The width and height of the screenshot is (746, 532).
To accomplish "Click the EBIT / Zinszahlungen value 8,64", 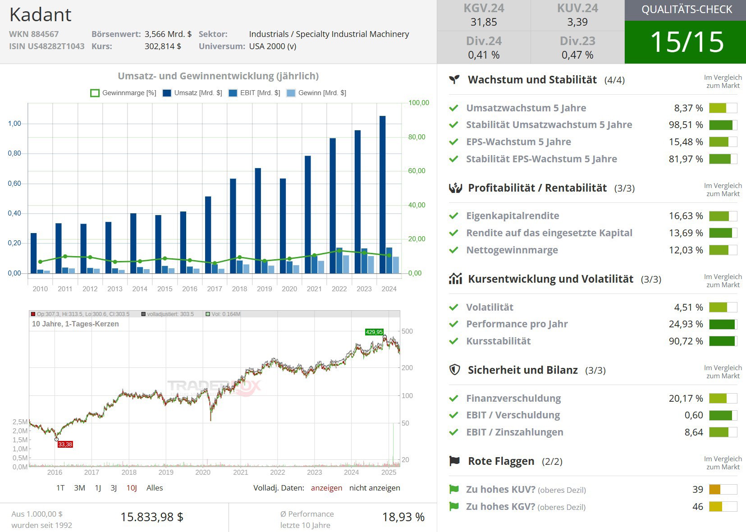I will click(x=694, y=432).
